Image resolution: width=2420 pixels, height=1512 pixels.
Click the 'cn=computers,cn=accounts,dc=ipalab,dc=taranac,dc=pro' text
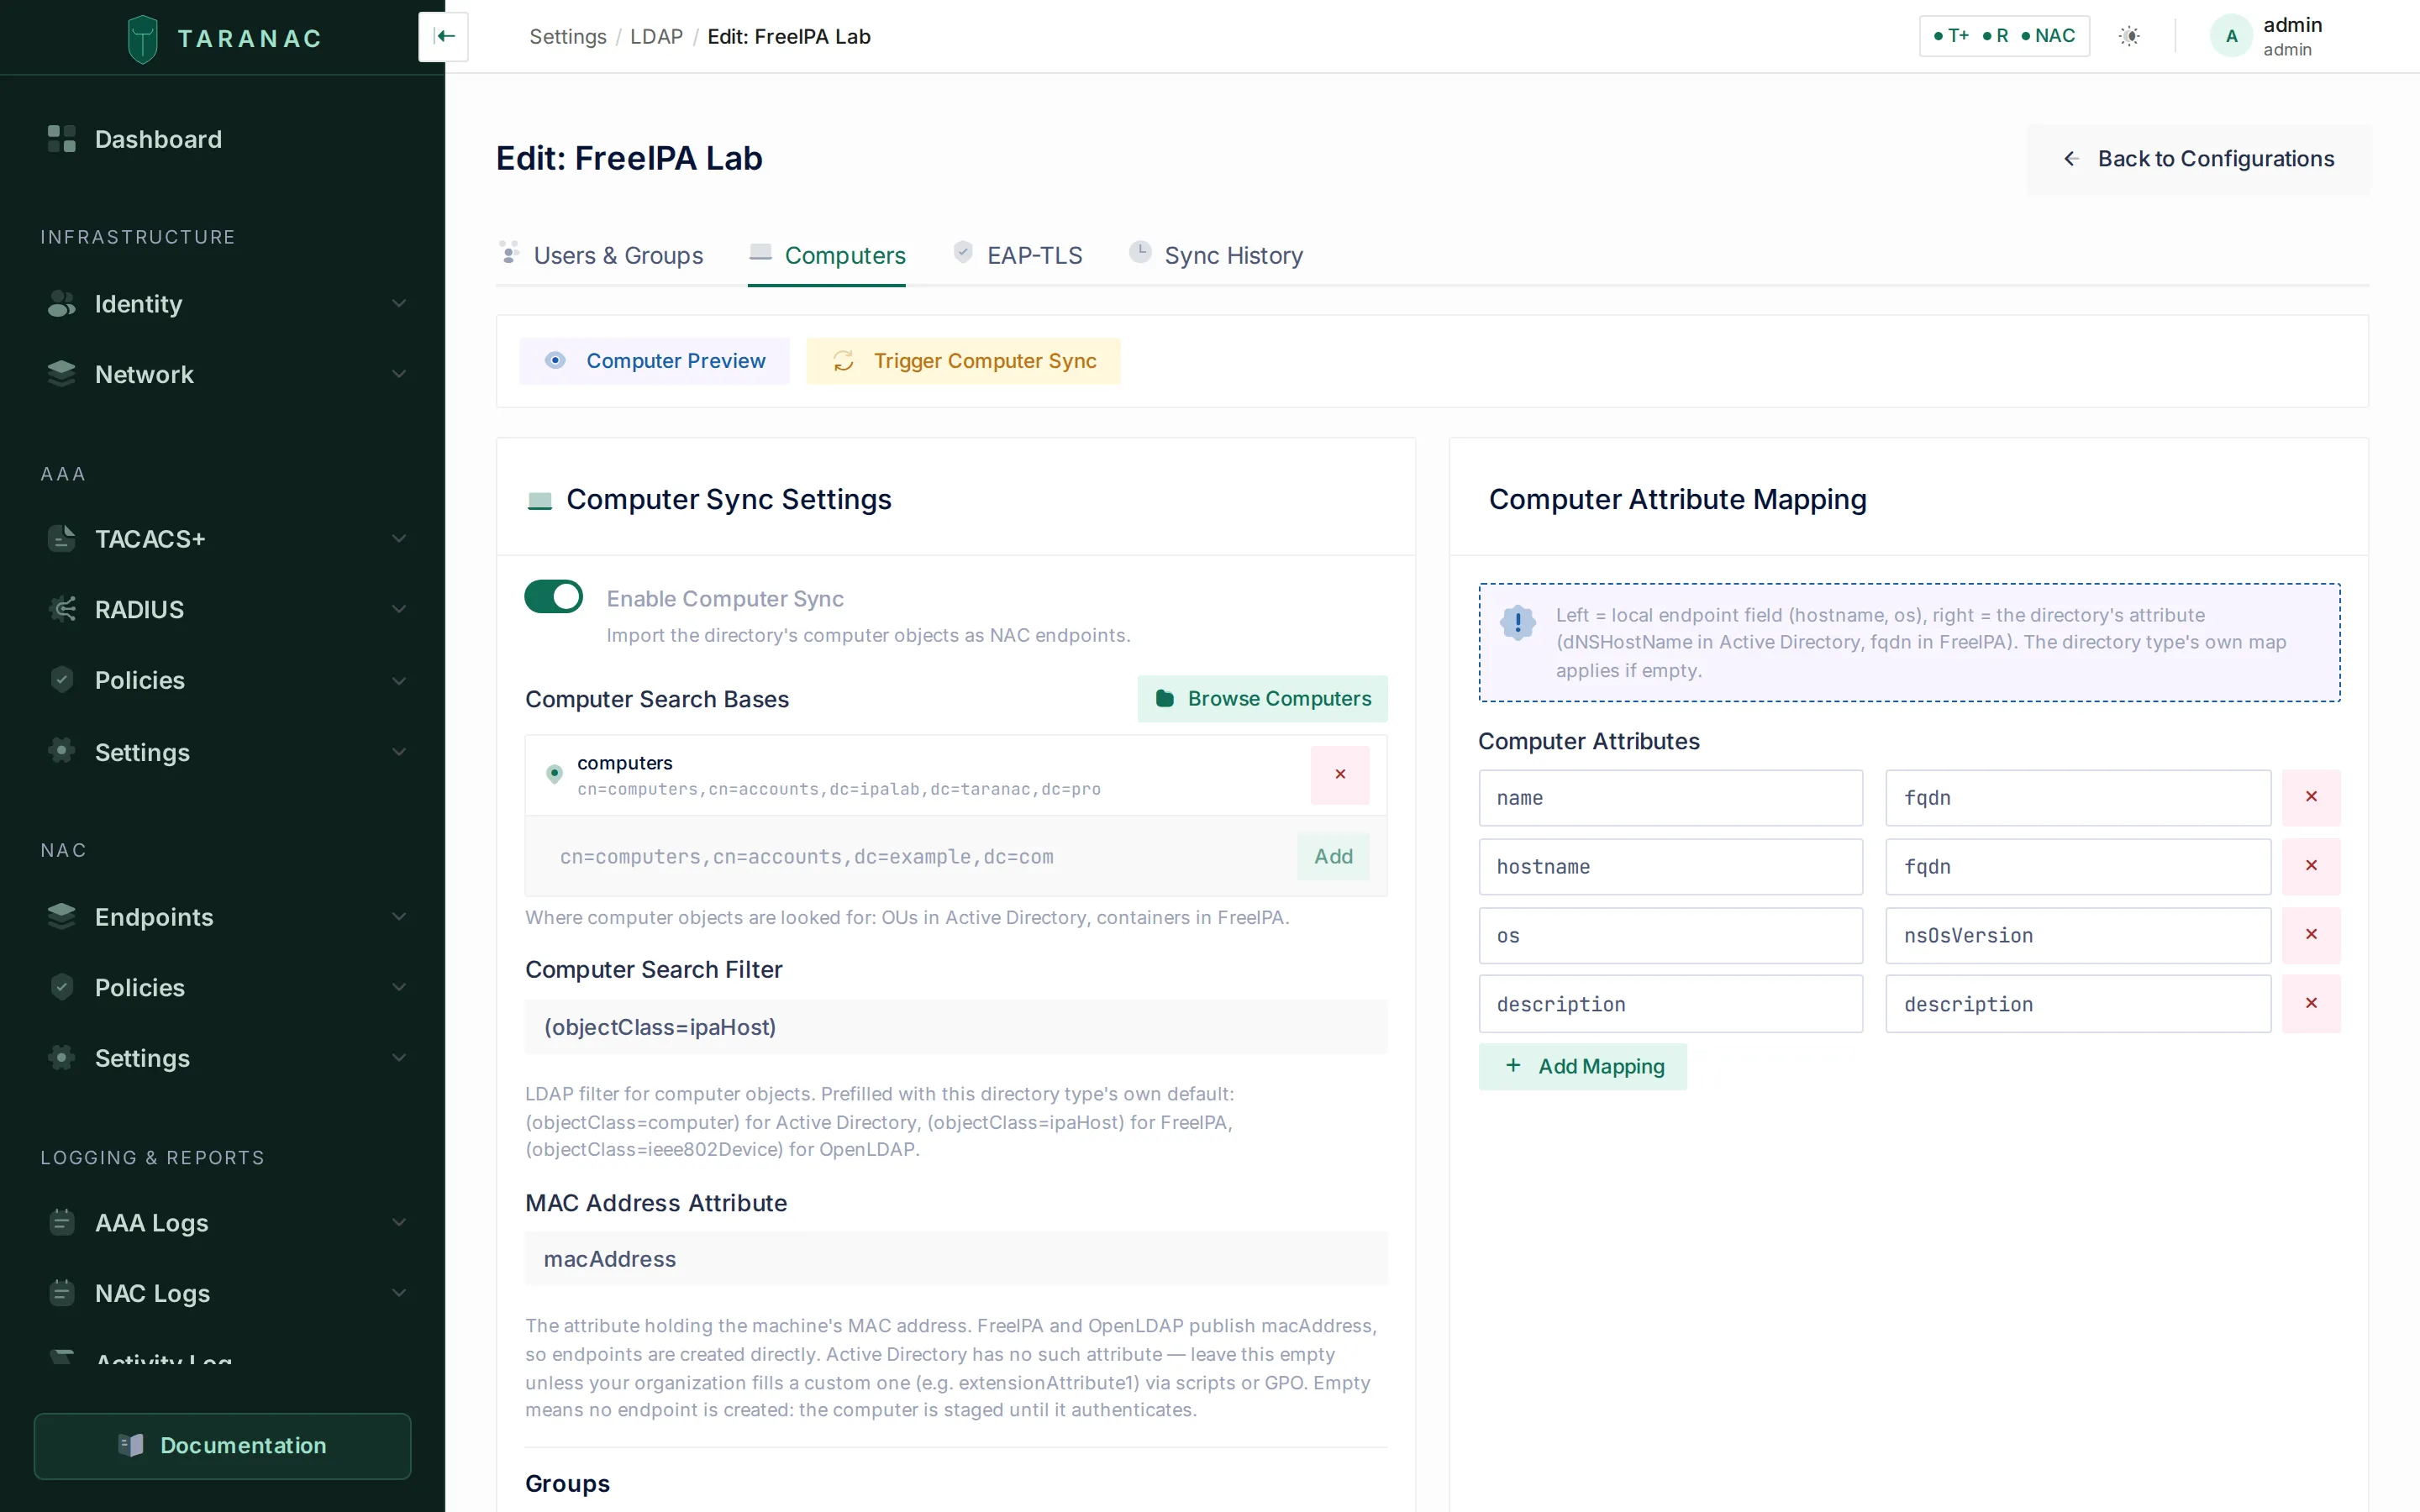(x=839, y=789)
